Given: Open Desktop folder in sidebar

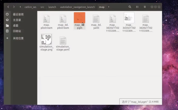Looking at the screenshot, I should pos(15,25).
